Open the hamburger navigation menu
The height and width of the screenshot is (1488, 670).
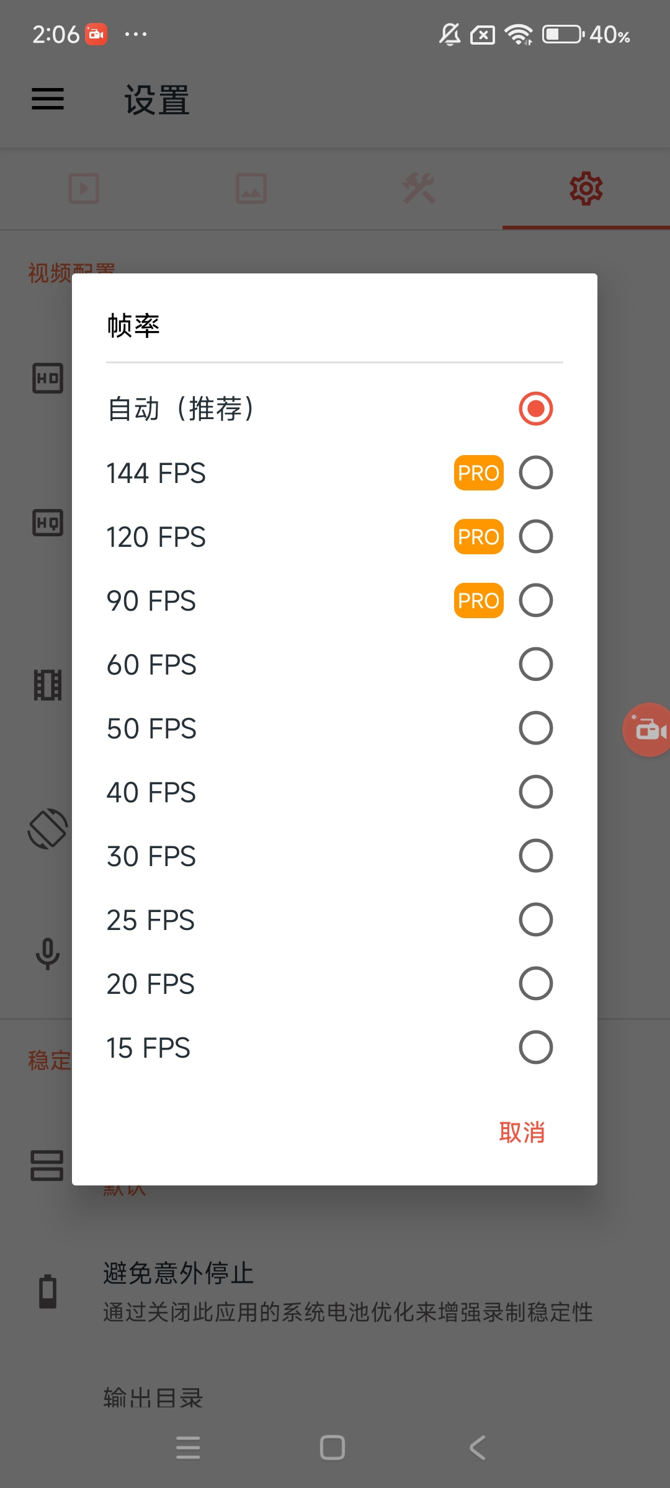(x=48, y=99)
